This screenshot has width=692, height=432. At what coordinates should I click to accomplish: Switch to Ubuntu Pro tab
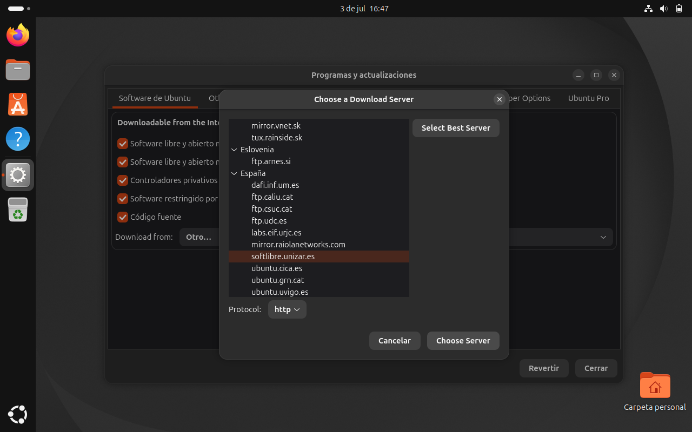(x=588, y=98)
